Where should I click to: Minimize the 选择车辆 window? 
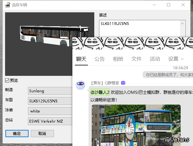pyautogui.click(x=154, y=5)
